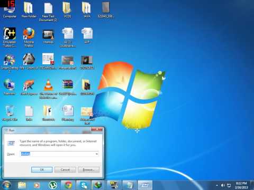Open the Recycle Bin desktop icon
The width and height of the screenshot is (254, 190).
tap(10, 113)
